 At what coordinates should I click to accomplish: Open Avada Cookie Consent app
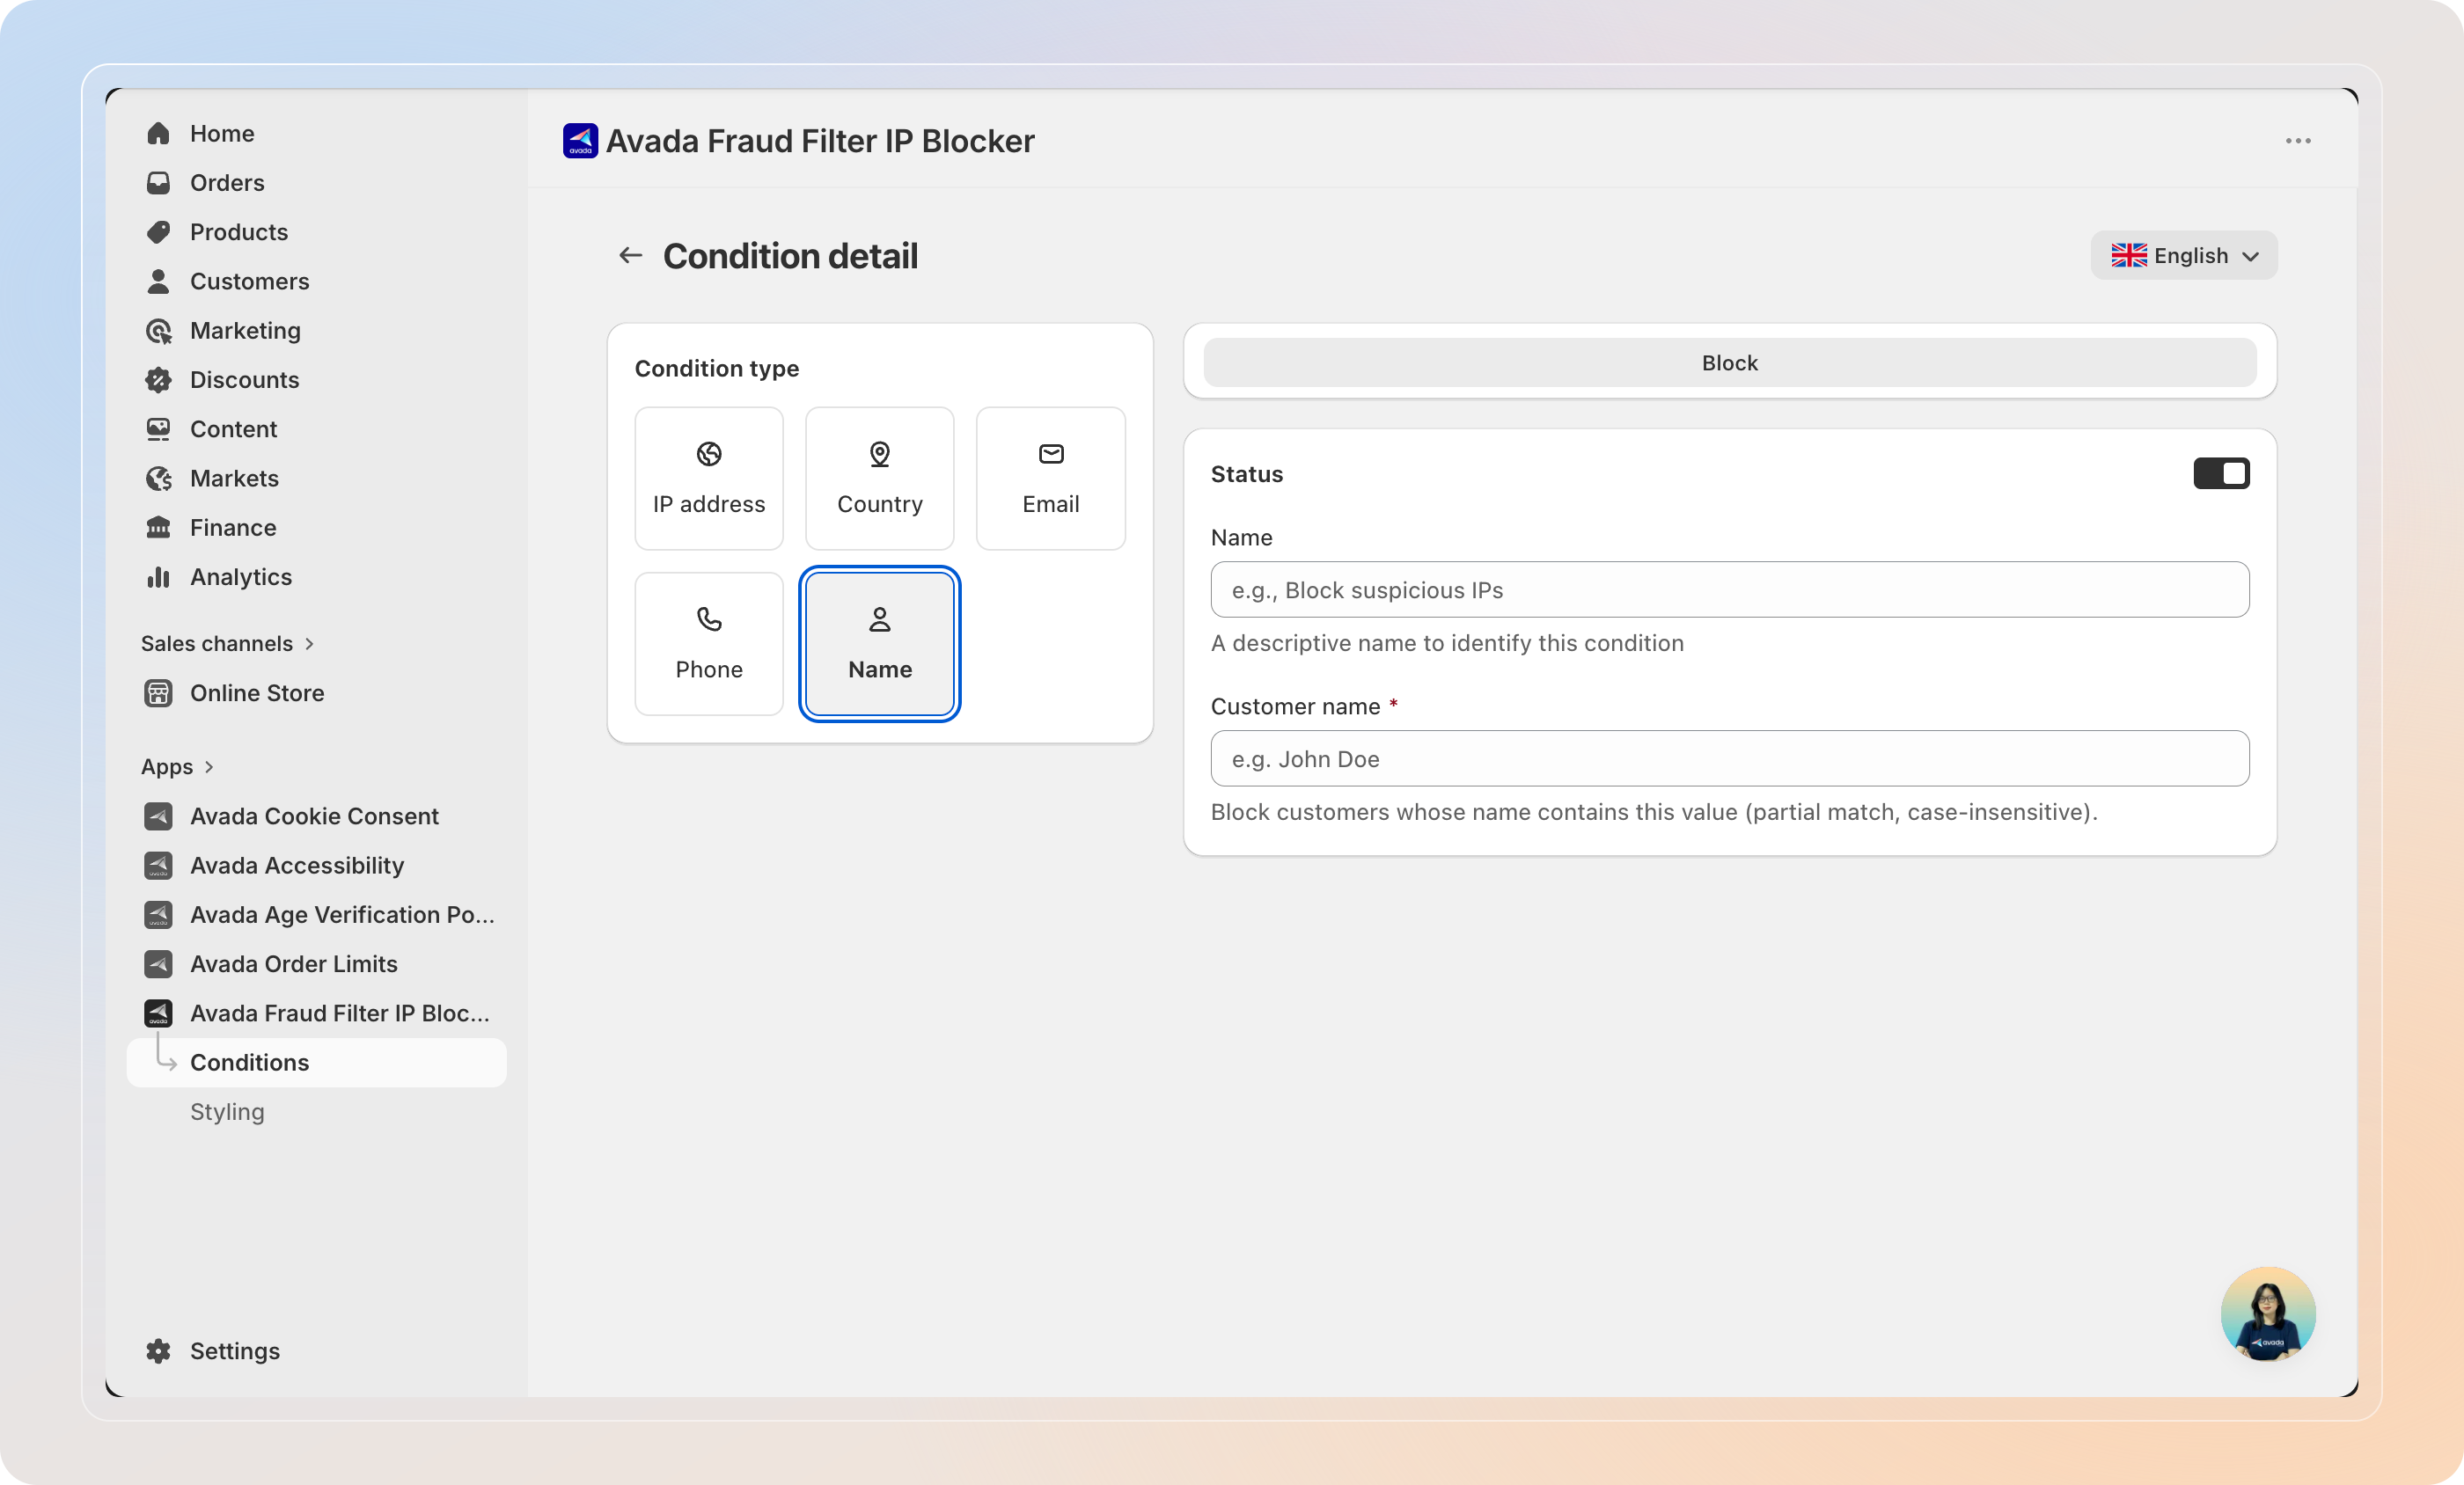[x=316, y=816]
